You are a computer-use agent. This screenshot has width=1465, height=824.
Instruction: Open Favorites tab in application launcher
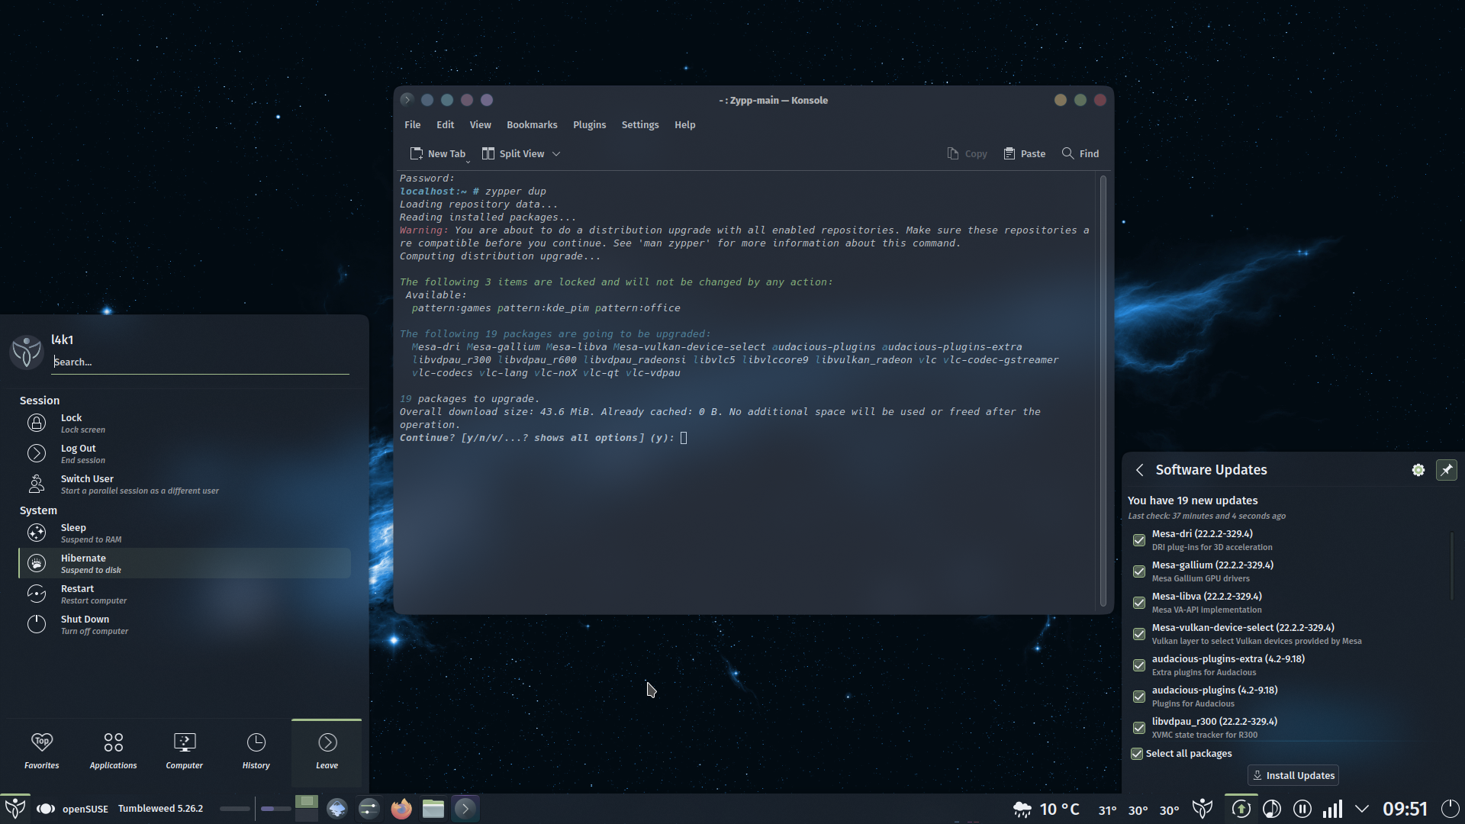42,752
